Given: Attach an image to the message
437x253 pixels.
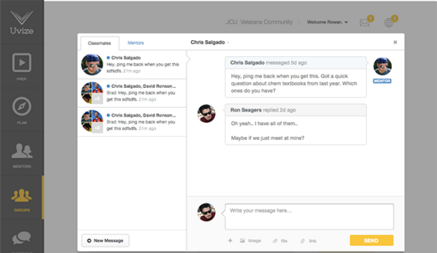Looking at the screenshot, I should click(251, 240).
